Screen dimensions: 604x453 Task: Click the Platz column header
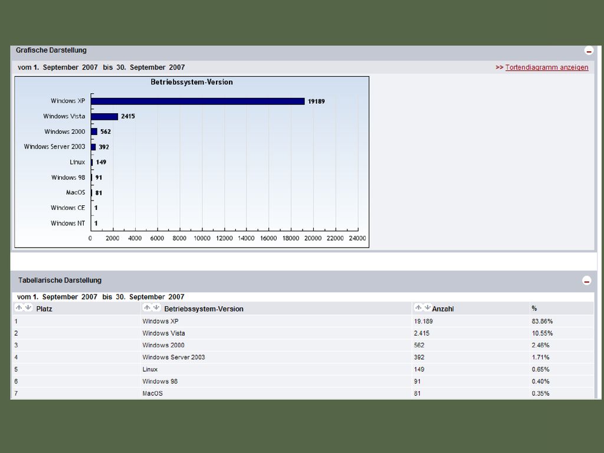click(x=44, y=309)
